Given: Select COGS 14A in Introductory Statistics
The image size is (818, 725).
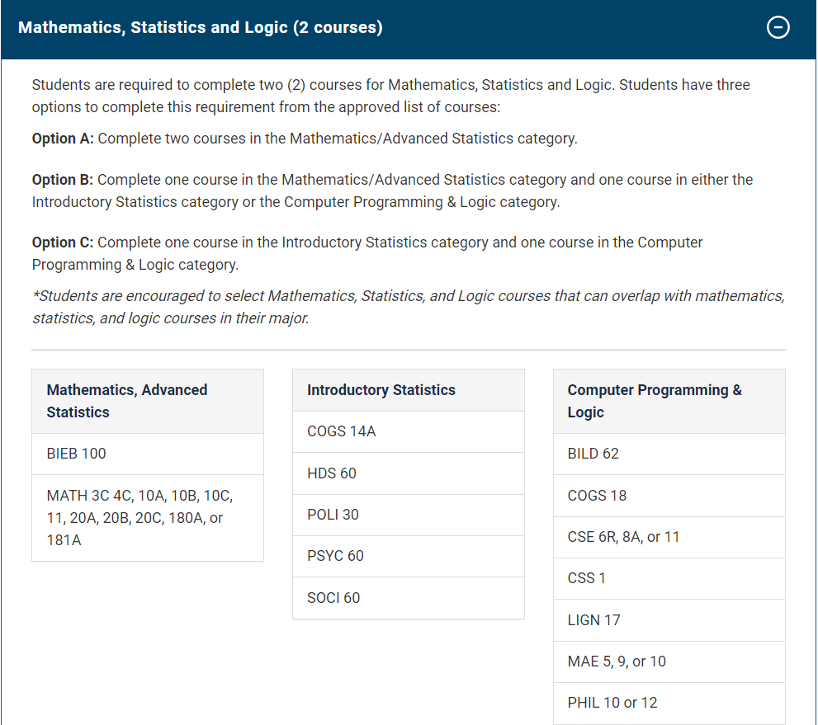Looking at the screenshot, I should [x=342, y=431].
